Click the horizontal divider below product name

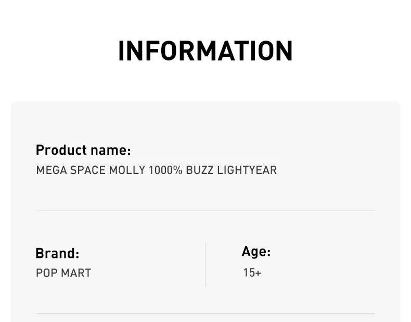coord(205,210)
